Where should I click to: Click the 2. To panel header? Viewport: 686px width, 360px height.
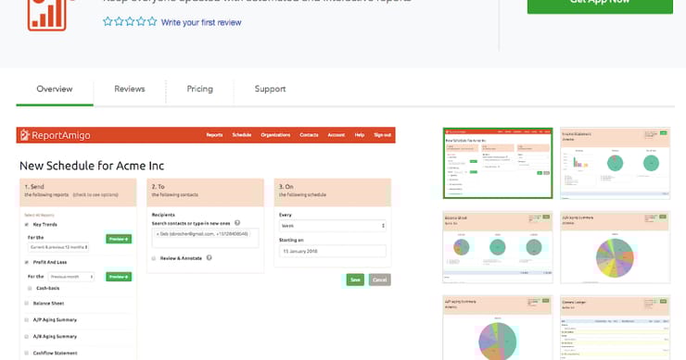point(205,192)
